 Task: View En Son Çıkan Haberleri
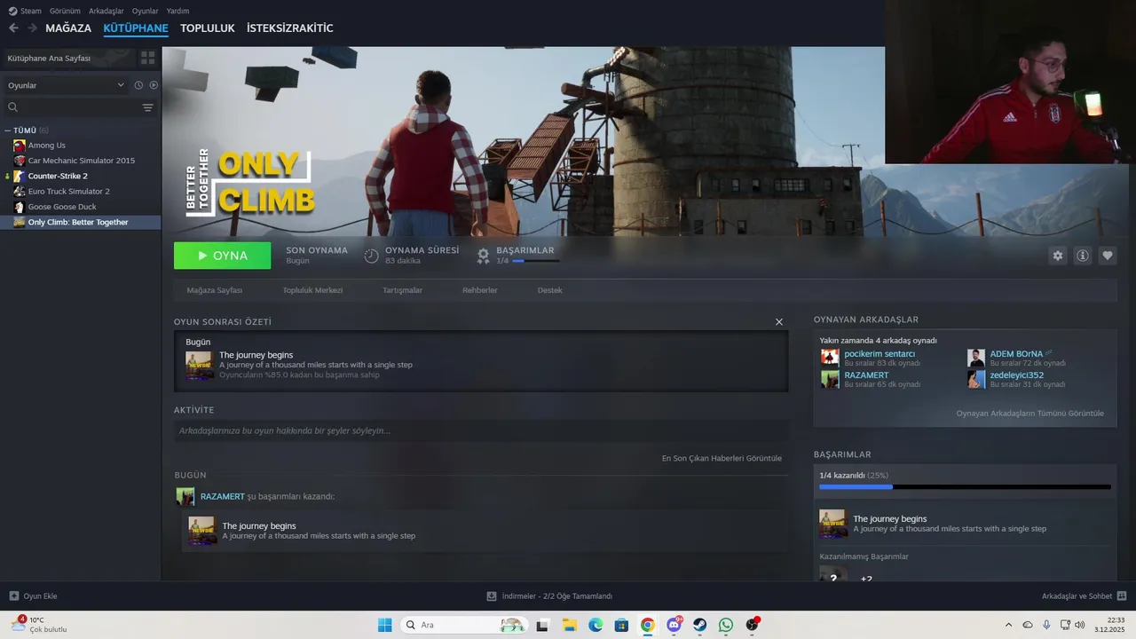[x=722, y=458]
